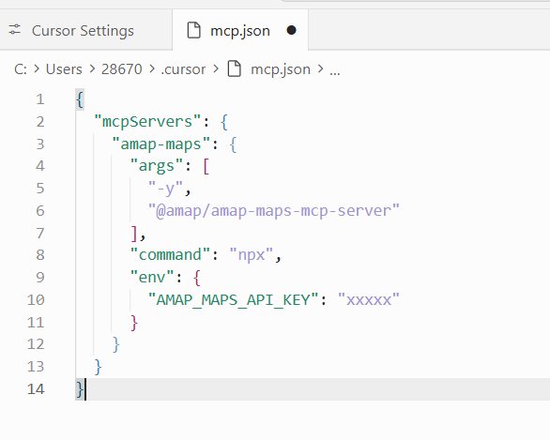Click the "npx" command value
Image resolution: width=550 pixels, height=440 pixels.
252,255
